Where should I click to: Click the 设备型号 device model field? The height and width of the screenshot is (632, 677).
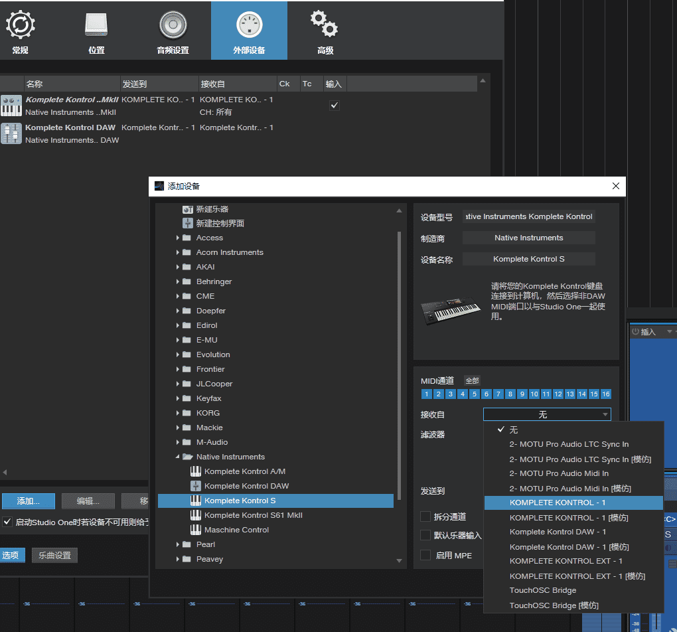tap(528, 216)
